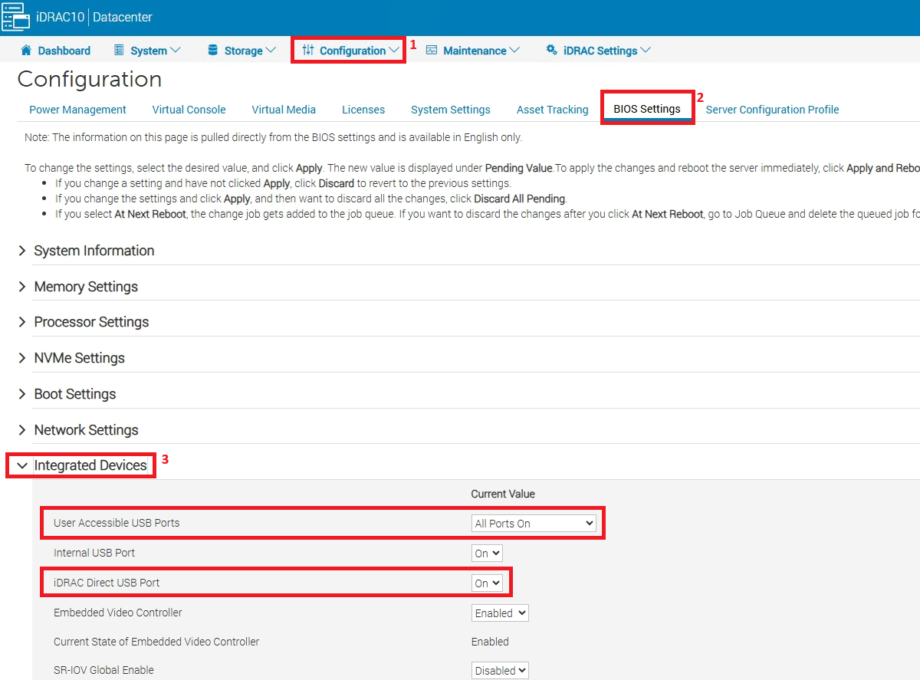Open the Storage dropdown menu
This screenshot has height=680, width=920.
pyautogui.click(x=242, y=51)
